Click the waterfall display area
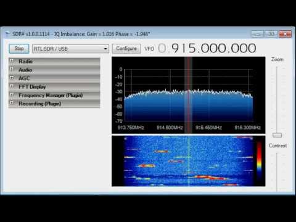Image resolution: width=296 pixels, height=222 pixels. (189, 161)
